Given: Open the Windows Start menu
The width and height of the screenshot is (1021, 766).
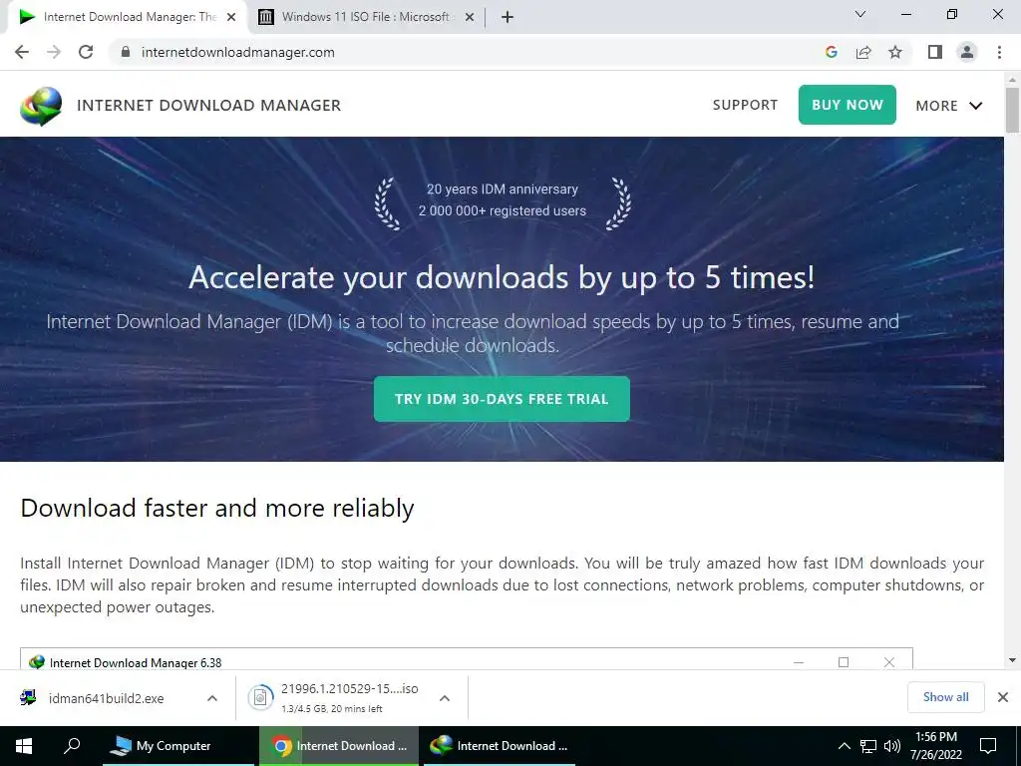Looking at the screenshot, I should pyautogui.click(x=24, y=746).
